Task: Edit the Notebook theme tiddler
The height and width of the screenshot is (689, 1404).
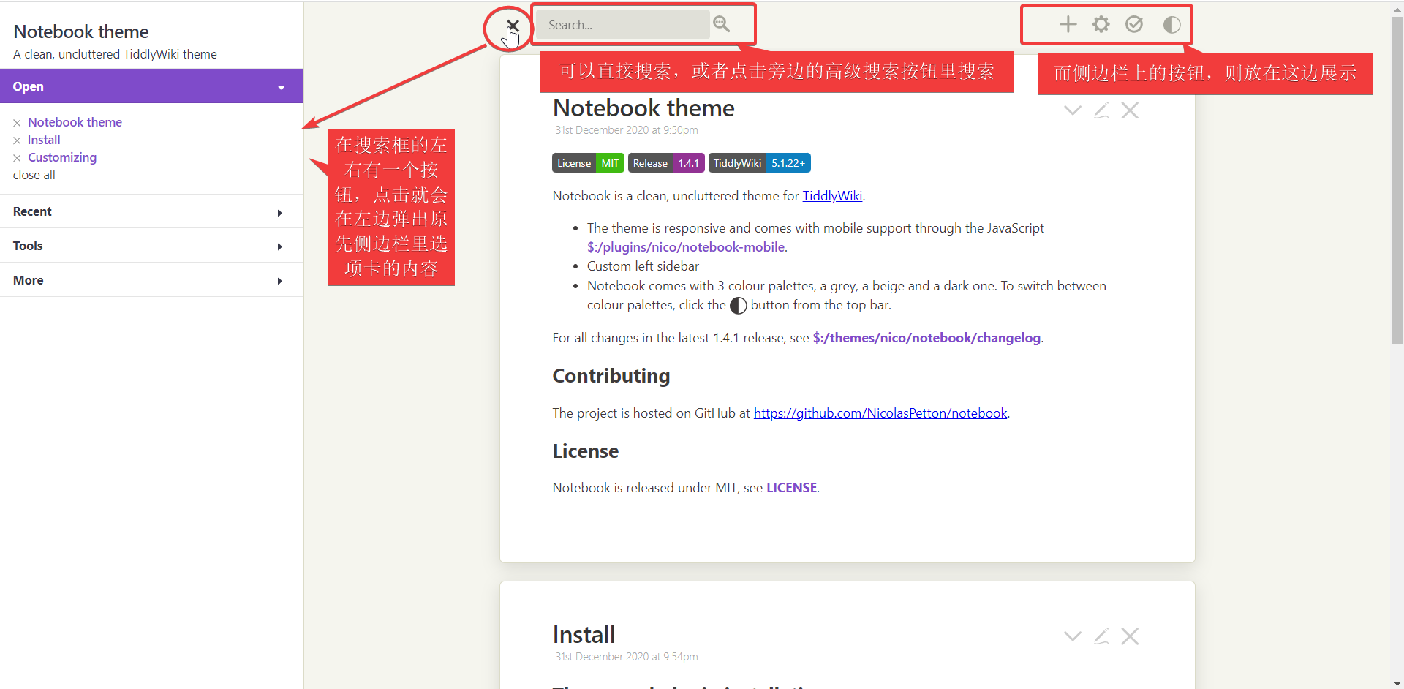Action: pos(1101,110)
